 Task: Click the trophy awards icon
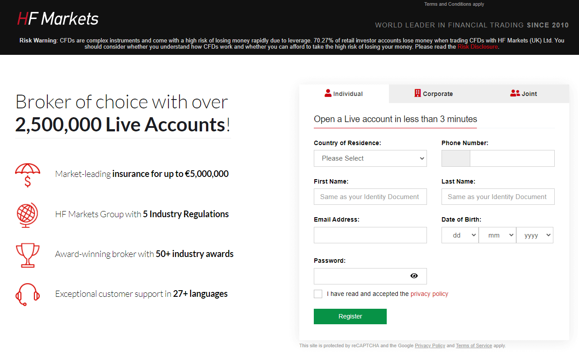coord(27,255)
